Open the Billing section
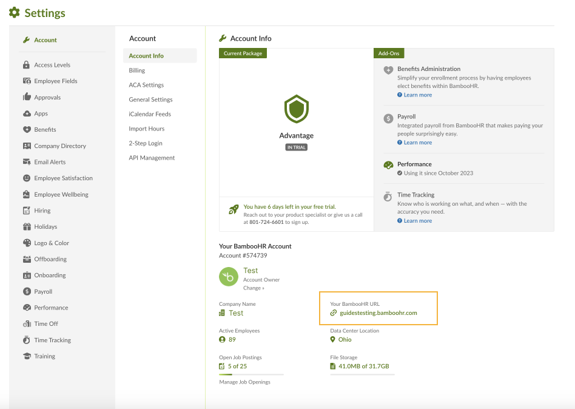The width and height of the screenshot is (575, 409). pos(136,70)
